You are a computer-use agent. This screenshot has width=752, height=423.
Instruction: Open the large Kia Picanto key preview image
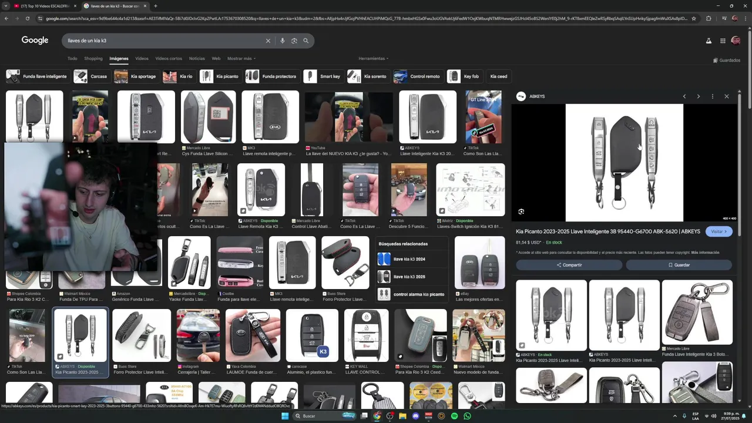624,163
